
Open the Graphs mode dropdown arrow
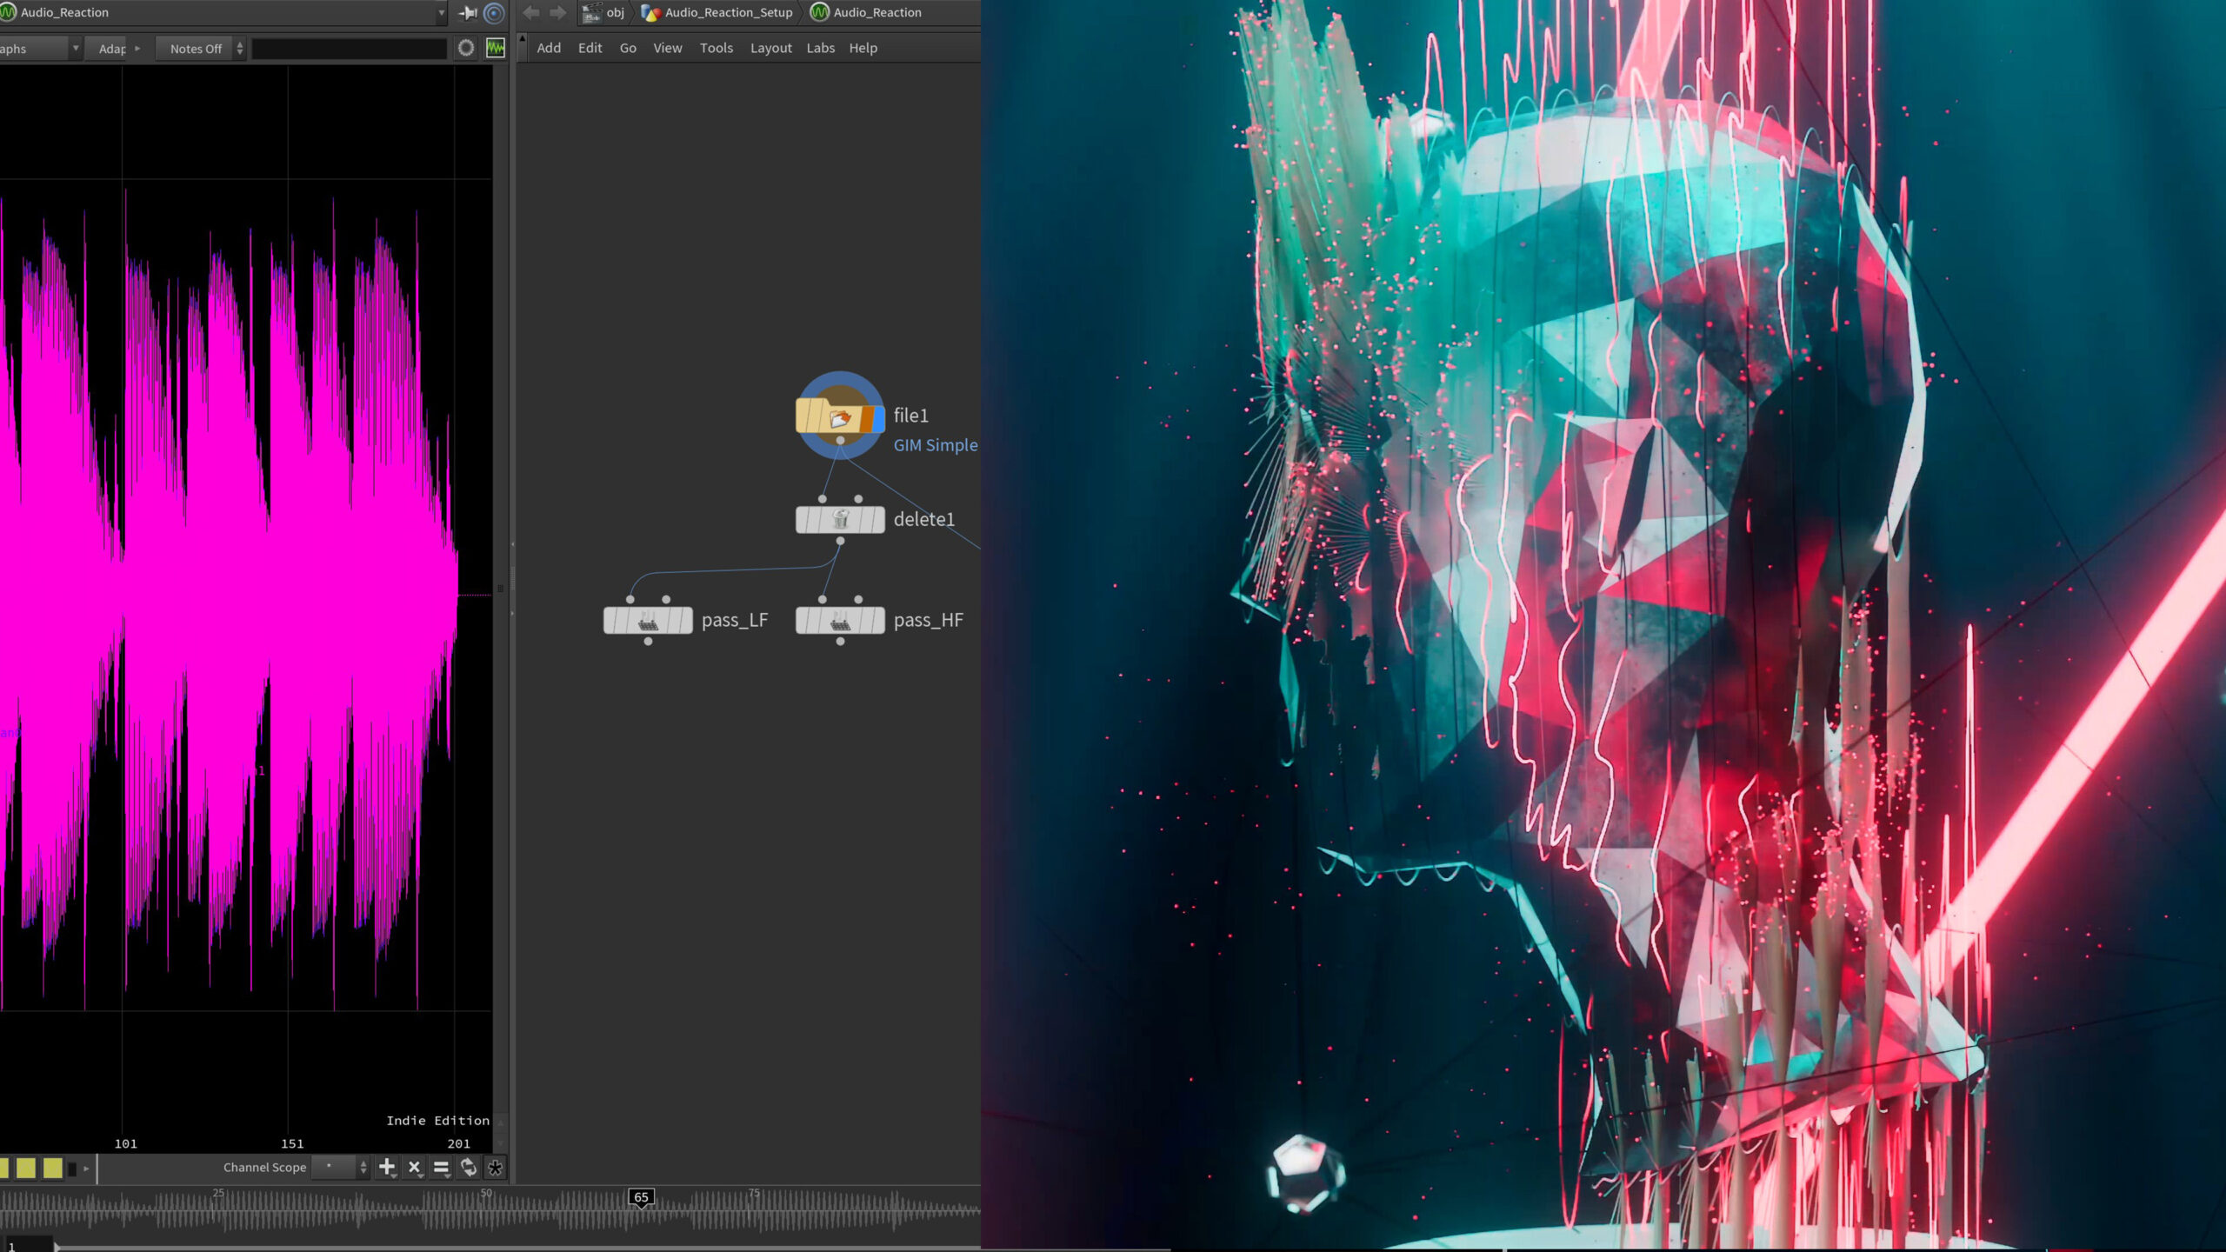[x=76, y=48]
